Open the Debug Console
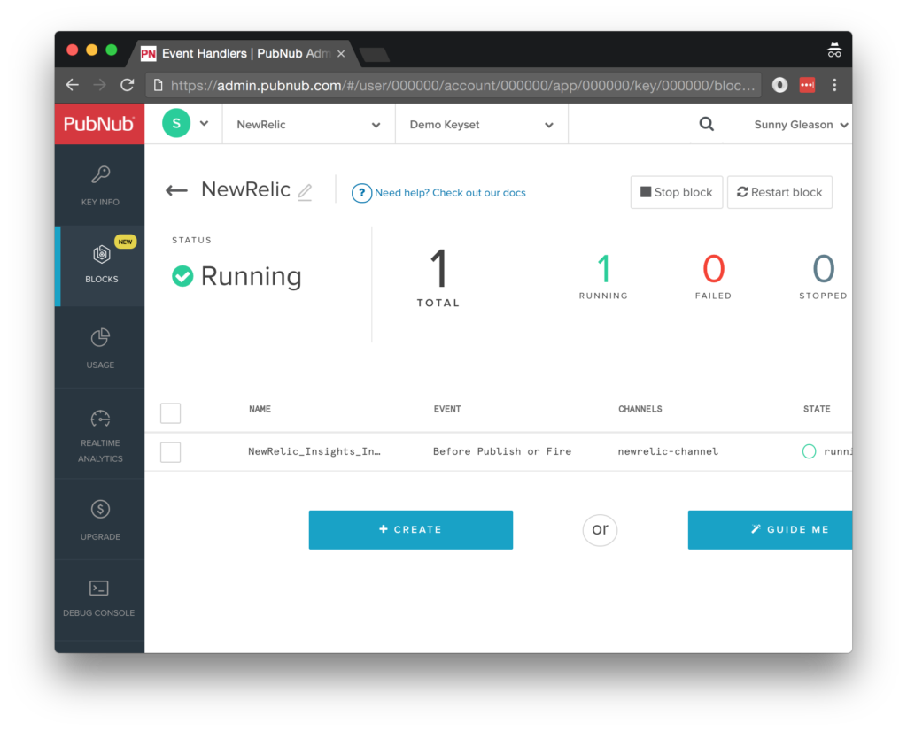This screenshot has height=731, width=907. pos(99,596)
